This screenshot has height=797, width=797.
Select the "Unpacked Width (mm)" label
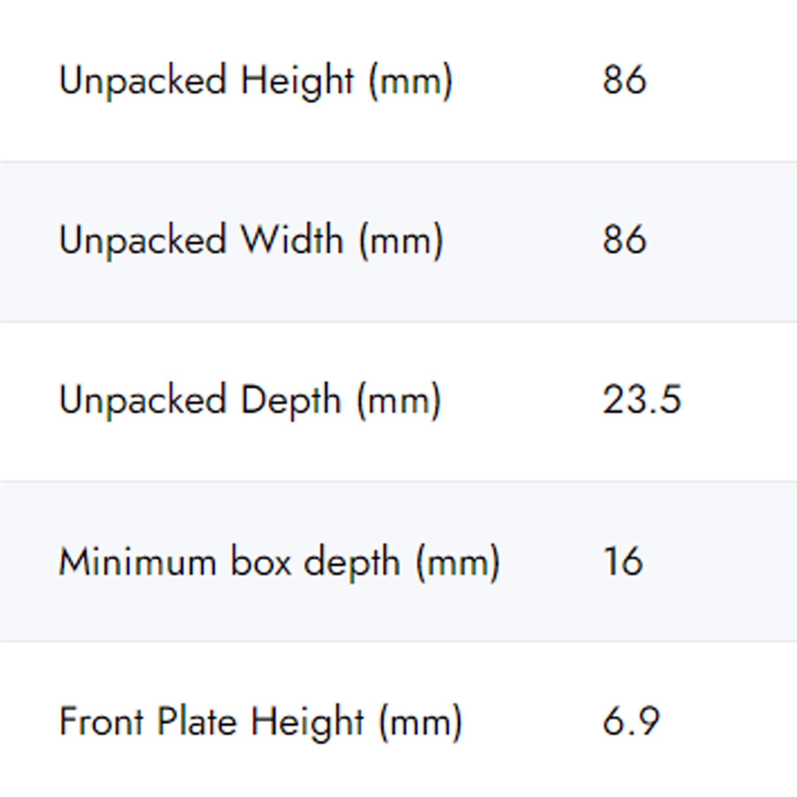(251, 241)
